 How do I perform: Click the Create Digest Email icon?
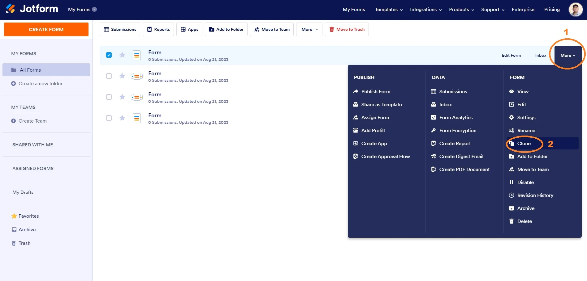[x=434, y=157]
